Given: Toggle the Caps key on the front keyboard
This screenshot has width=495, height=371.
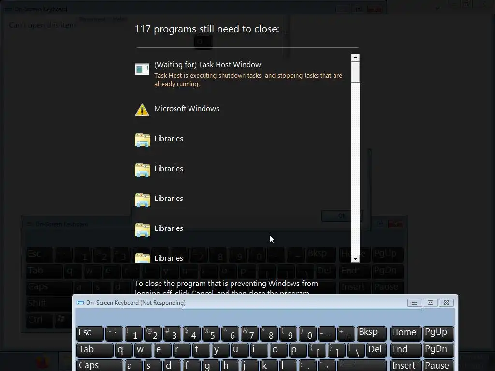Looking at the screenshot, I should click(100, 365).
